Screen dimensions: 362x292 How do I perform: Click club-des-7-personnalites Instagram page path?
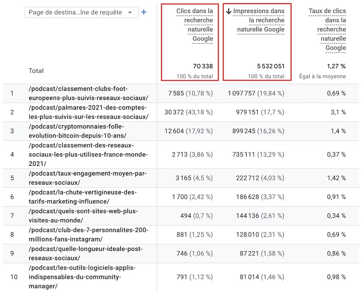pos(88,234)
